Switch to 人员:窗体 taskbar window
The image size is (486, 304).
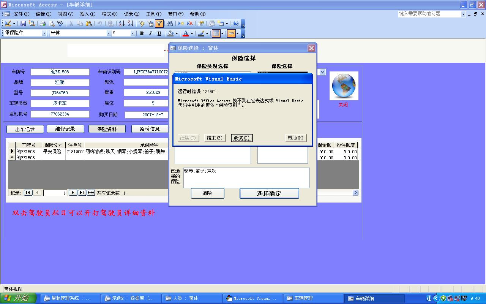(x=191, y=298)
